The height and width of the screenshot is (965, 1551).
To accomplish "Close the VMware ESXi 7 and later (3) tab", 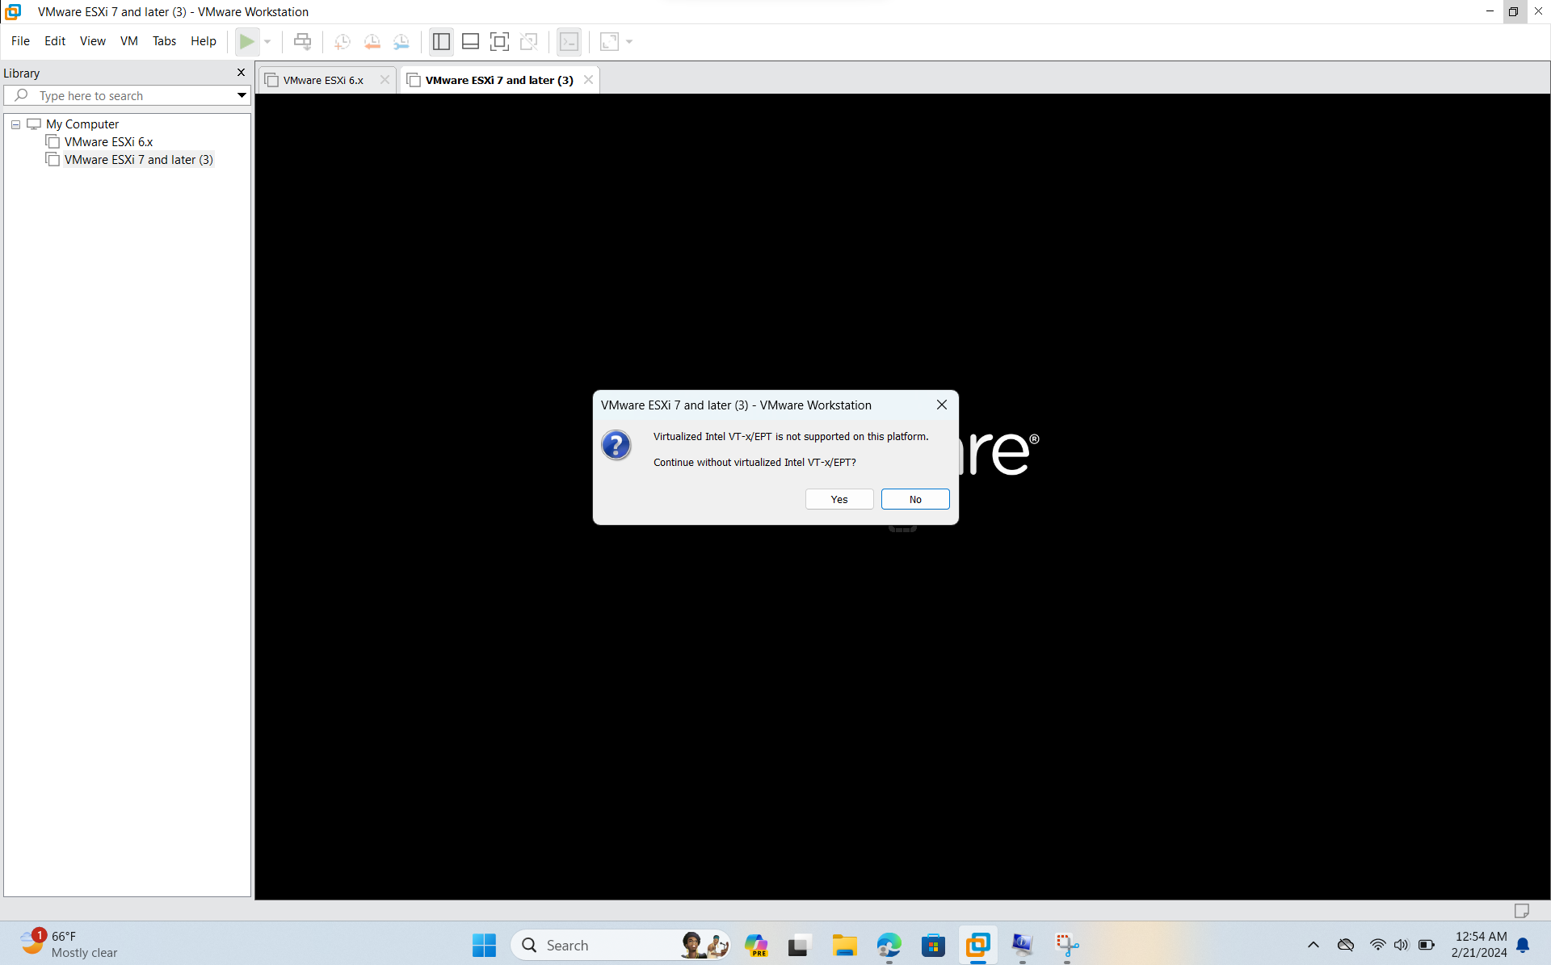I will (588, 80).
